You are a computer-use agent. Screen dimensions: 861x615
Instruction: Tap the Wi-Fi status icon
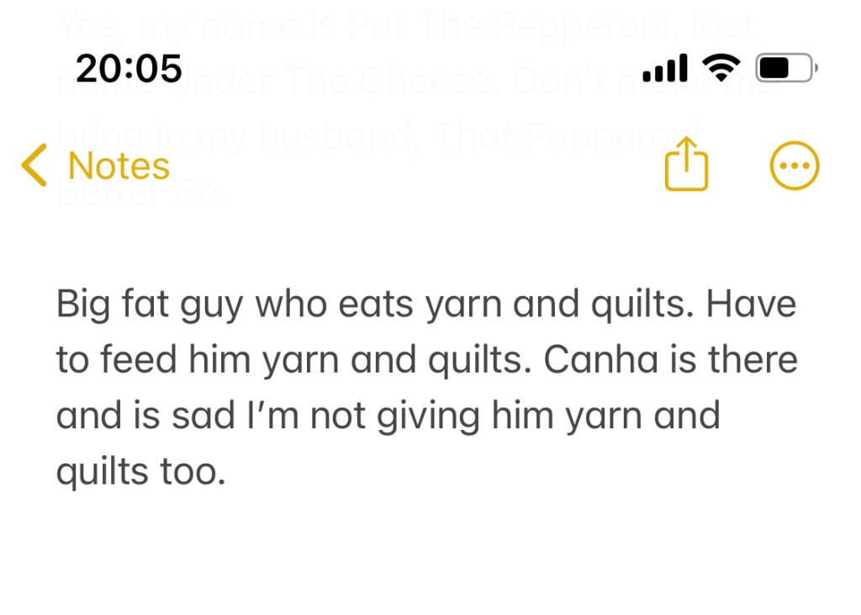pos(721,66)
